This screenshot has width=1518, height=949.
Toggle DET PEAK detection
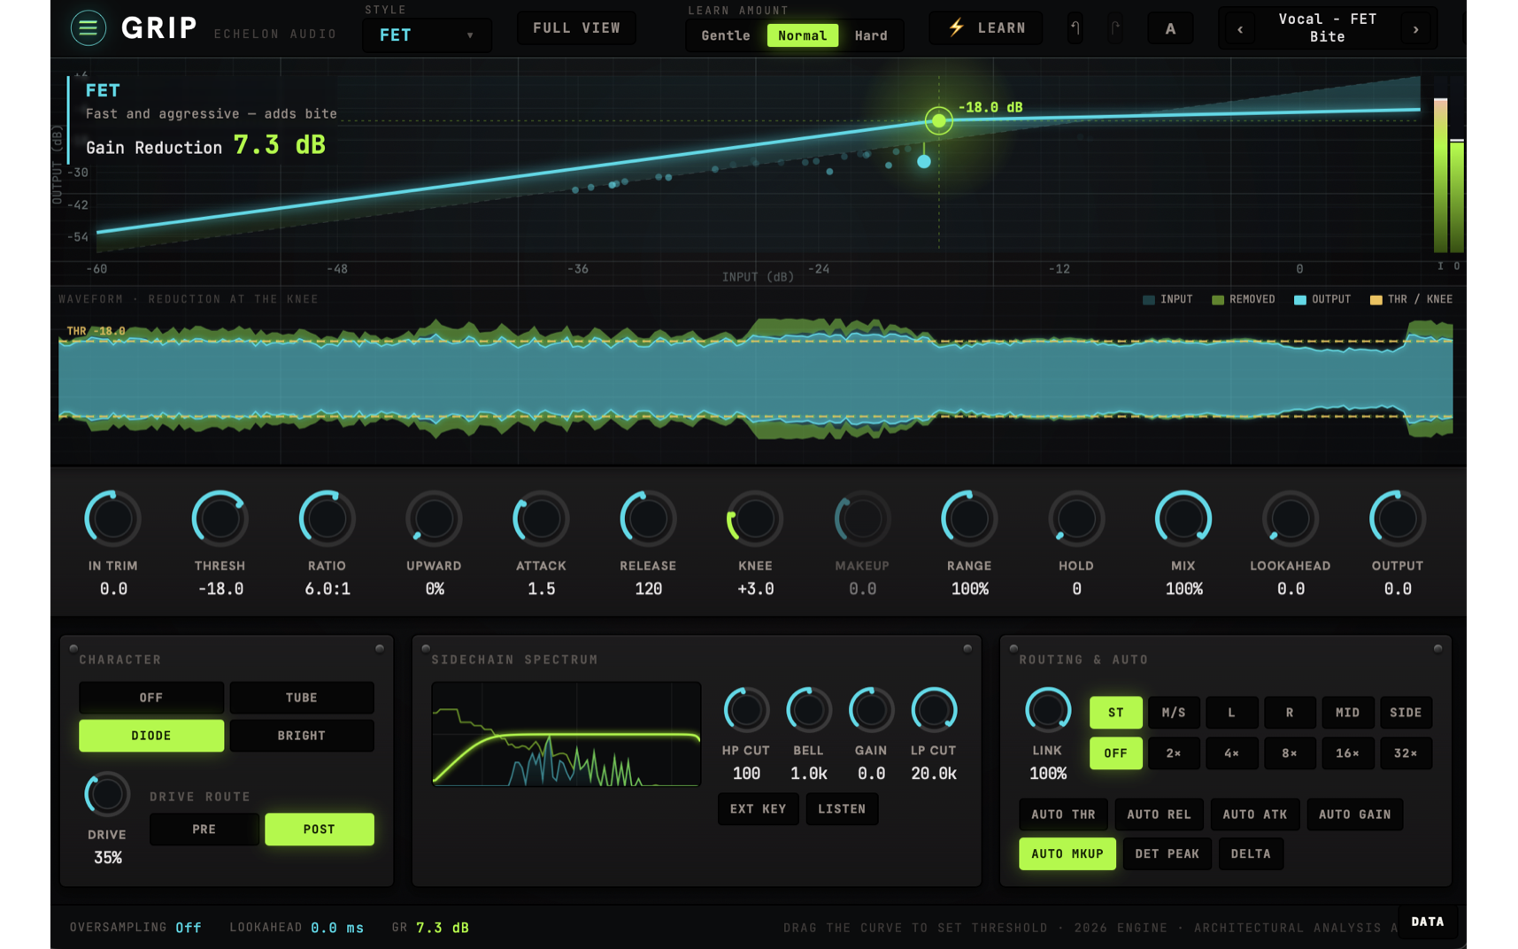pyautogui.click(x=1167, y=854)
